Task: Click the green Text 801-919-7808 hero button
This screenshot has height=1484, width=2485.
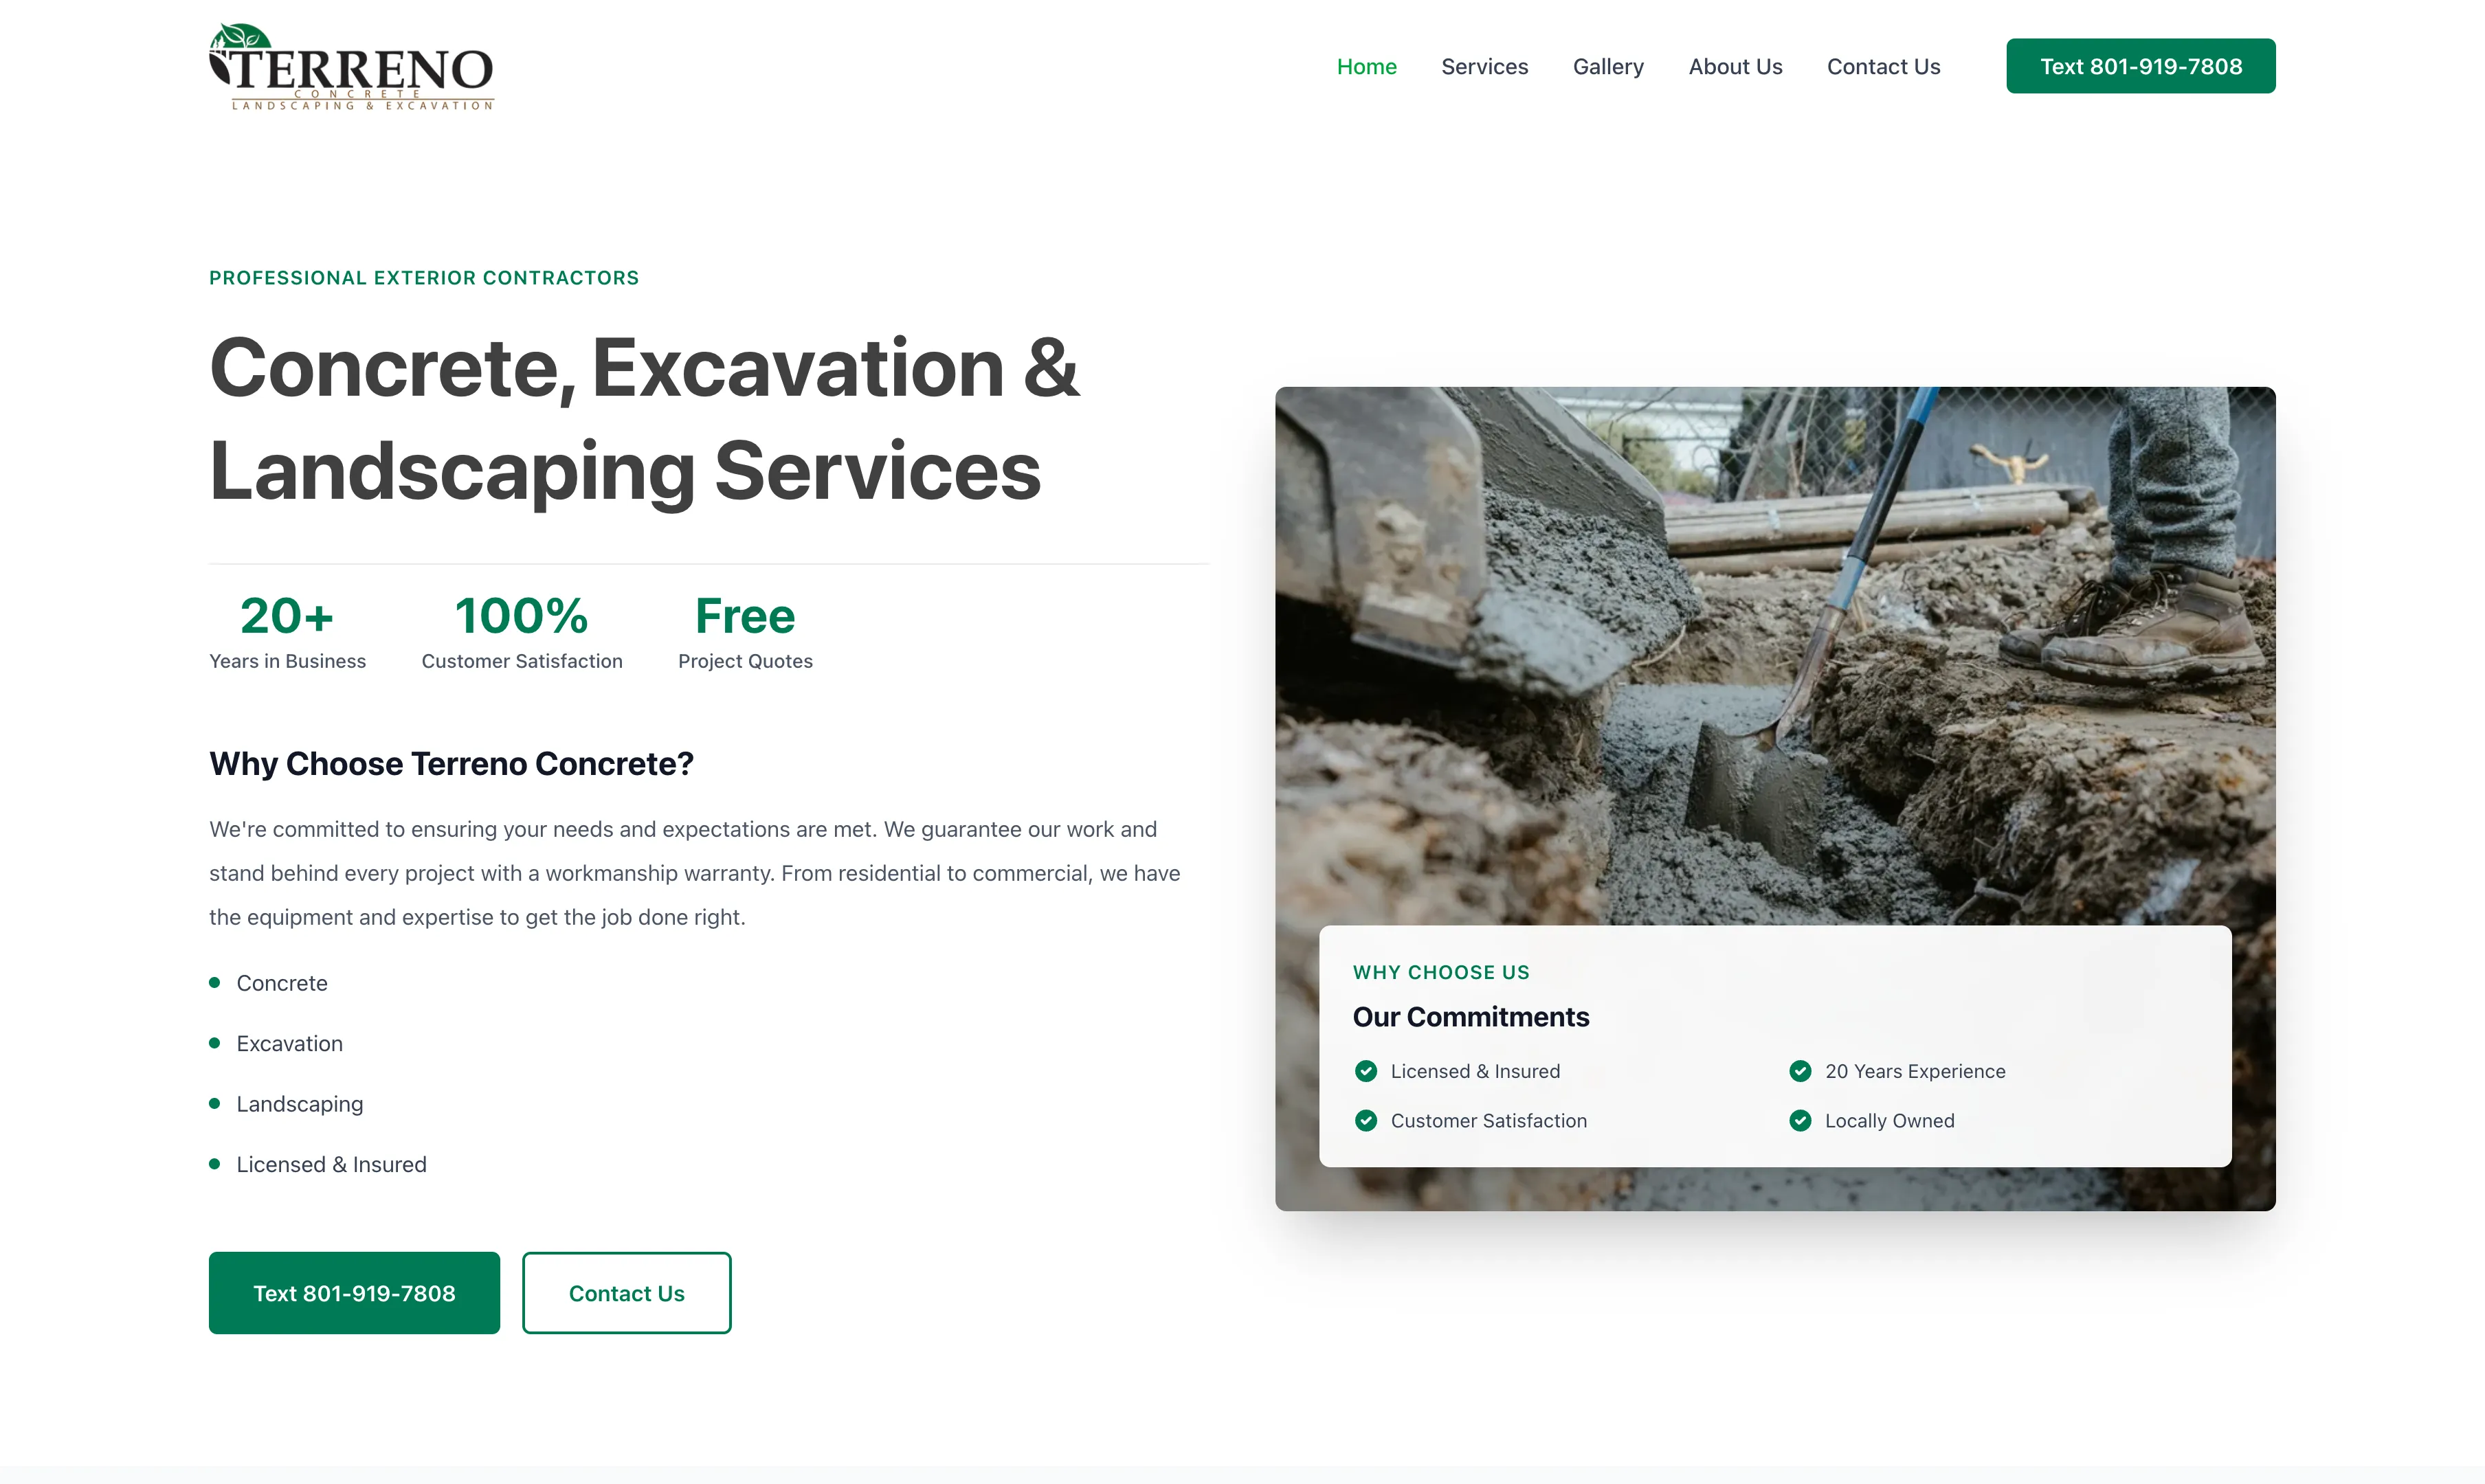Action: 354,1292
